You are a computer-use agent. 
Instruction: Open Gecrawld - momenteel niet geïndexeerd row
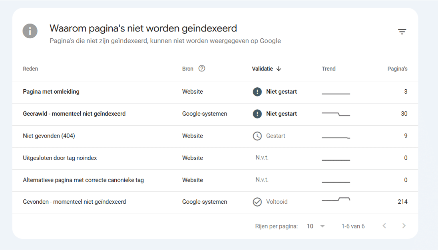pyautogui.click(x=215, y=114)
